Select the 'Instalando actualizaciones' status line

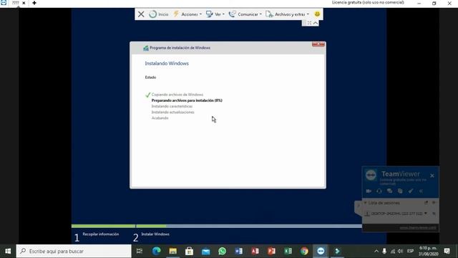coord(172,112)
